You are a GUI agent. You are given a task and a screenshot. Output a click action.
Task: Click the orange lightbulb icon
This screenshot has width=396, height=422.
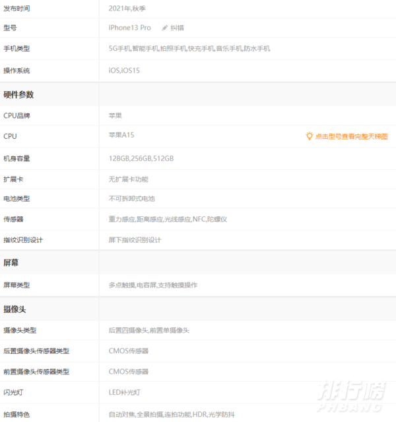pyautogui.click(x=310, y=136)
